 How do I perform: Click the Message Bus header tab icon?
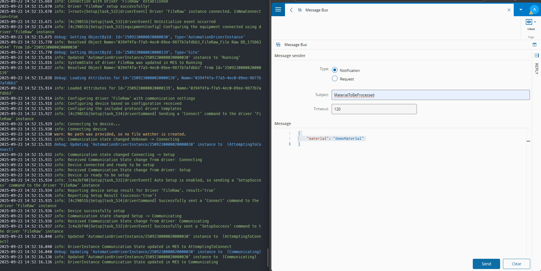click(x=300, y=10)
